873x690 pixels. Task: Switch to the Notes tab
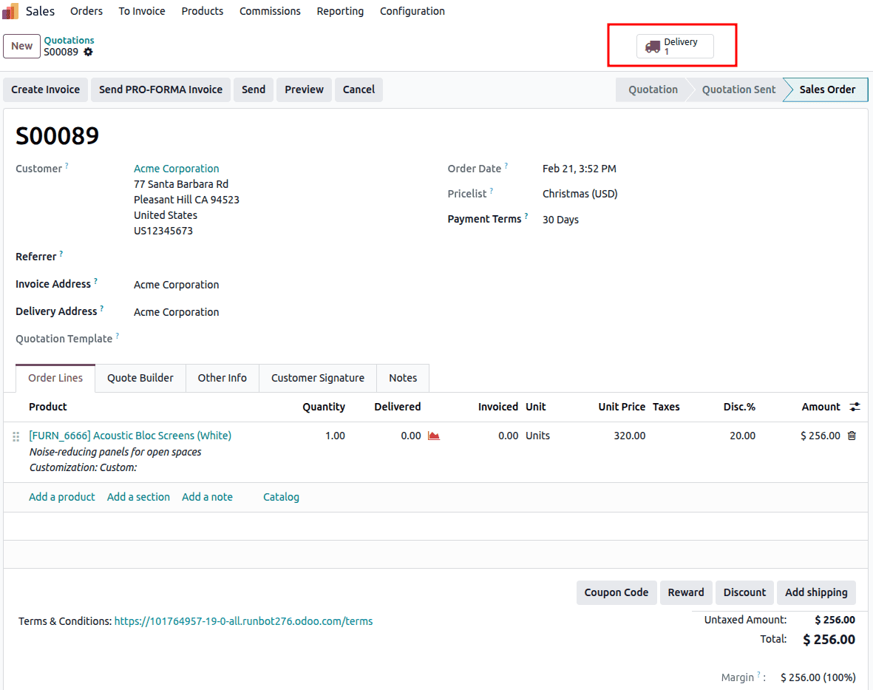403,378
